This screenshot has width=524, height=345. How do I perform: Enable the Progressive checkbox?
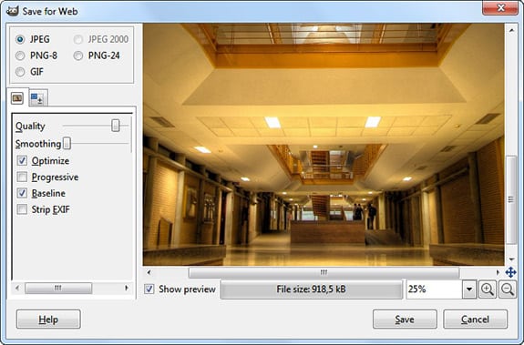point(22,177)
